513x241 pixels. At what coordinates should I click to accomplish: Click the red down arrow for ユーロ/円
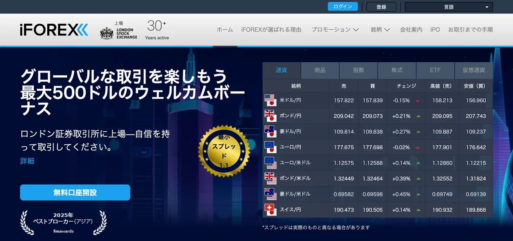tap(418, 148)
